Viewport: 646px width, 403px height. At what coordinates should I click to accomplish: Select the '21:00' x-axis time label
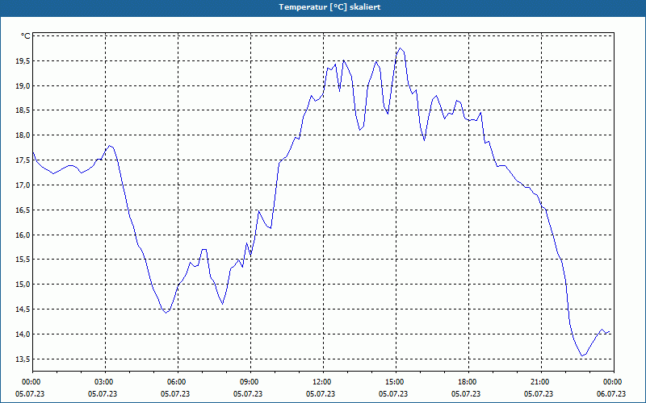(541, 382)
